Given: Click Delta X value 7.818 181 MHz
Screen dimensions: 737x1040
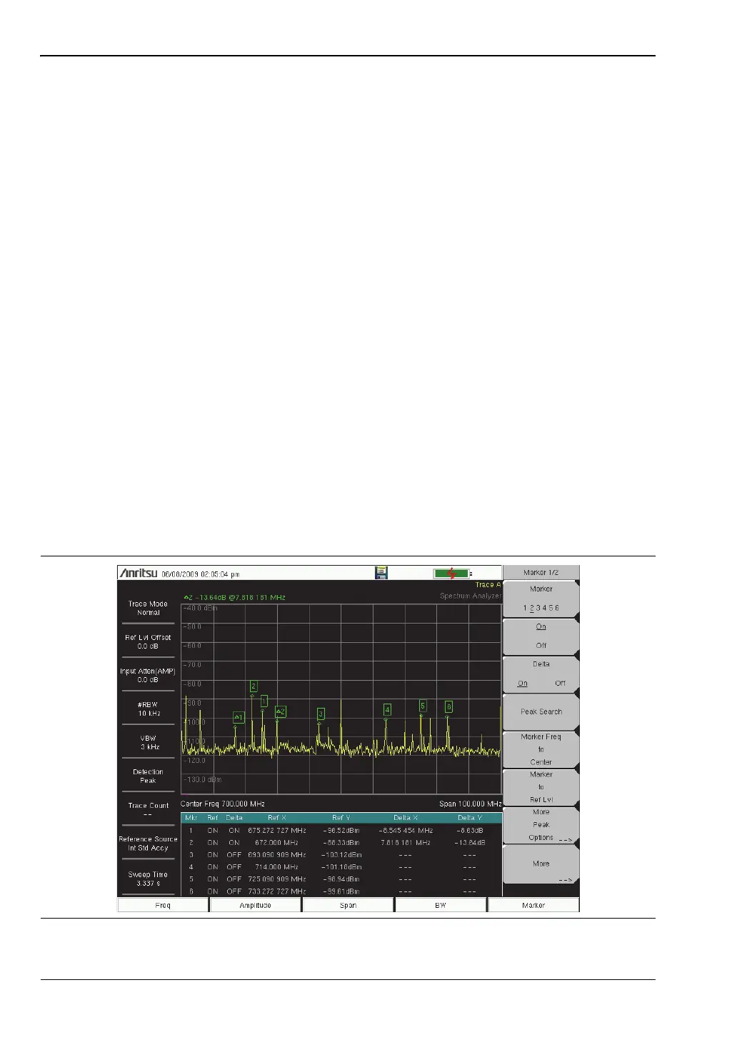Looking at the screenshot, I should click(405, 842).
